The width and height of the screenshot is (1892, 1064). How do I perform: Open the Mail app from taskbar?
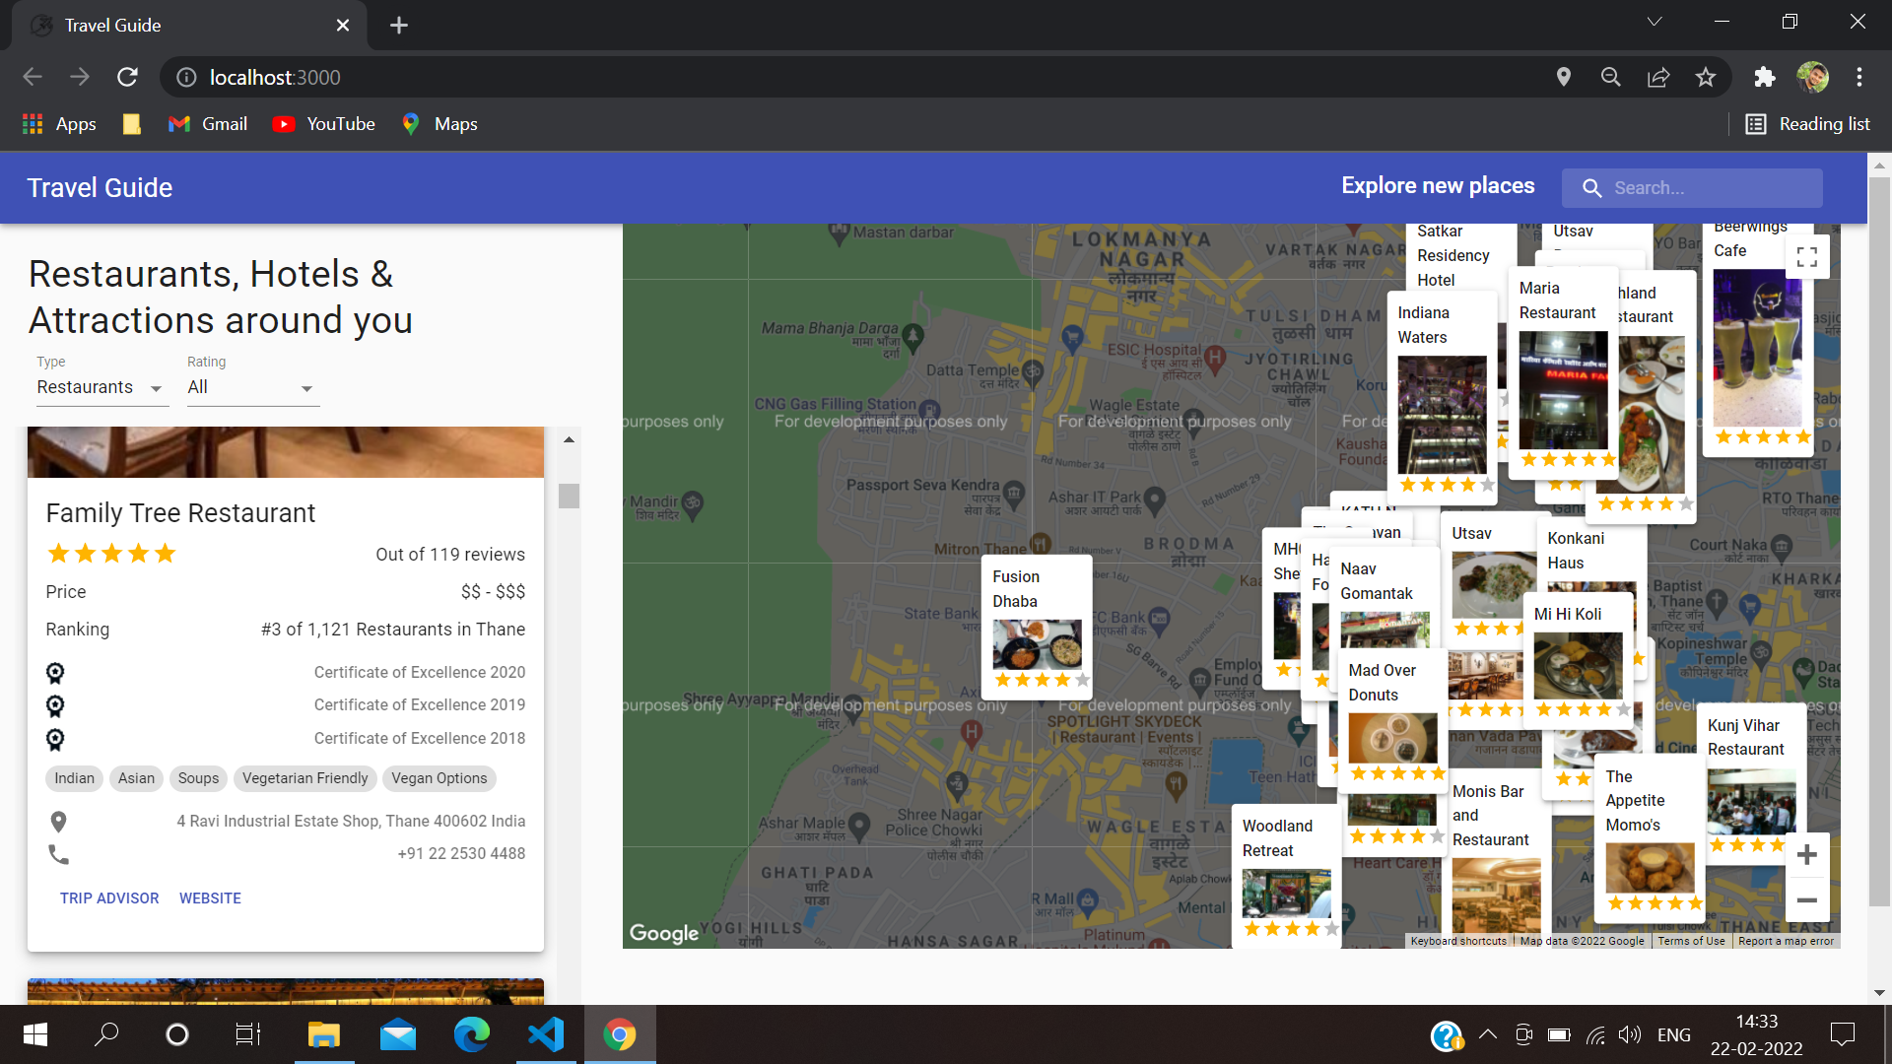tap(398, 1034)
